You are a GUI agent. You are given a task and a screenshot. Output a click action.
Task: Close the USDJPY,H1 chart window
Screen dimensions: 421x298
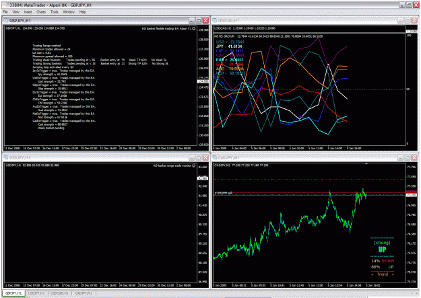[x=205, y=157]
